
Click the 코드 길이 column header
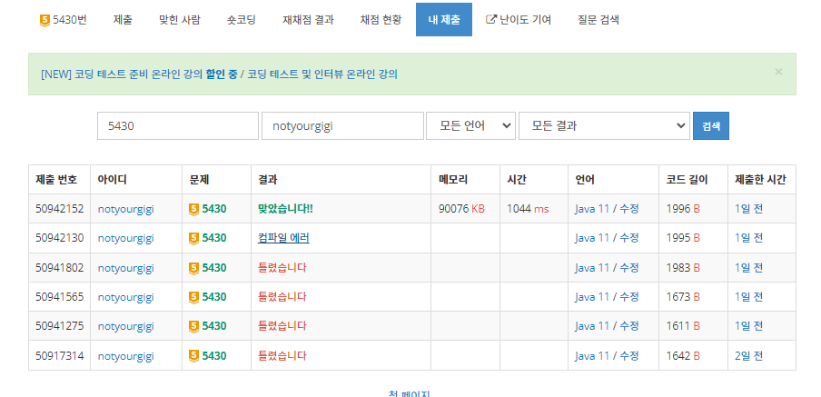687,180
